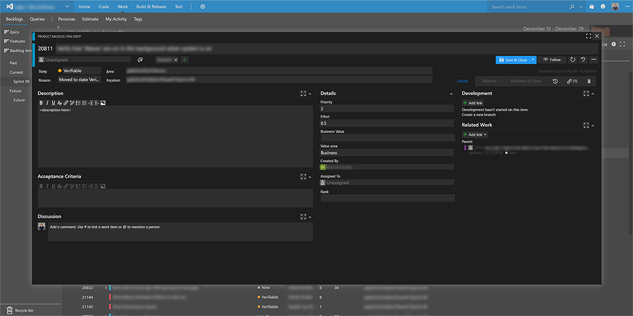Maximize the Discussion section
This screenshot has width=633, height=316.
tap(303, 217)
